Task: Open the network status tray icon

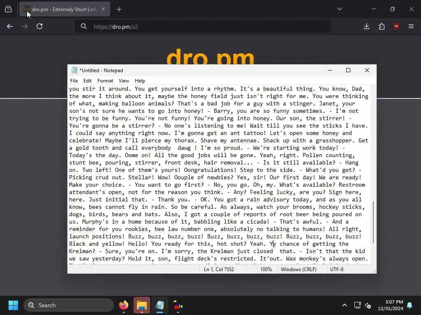Action: point(357,305)
